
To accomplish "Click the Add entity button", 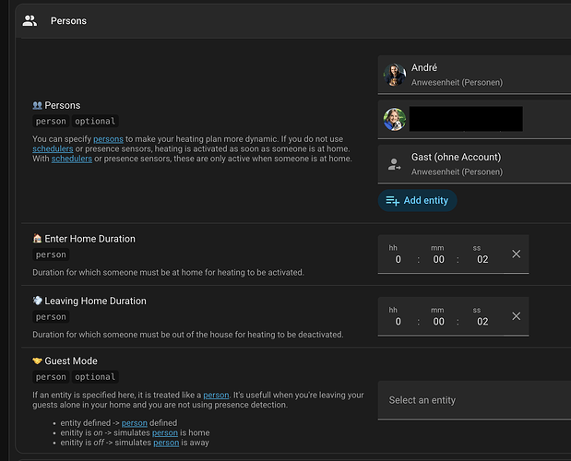I will (417, 200).
